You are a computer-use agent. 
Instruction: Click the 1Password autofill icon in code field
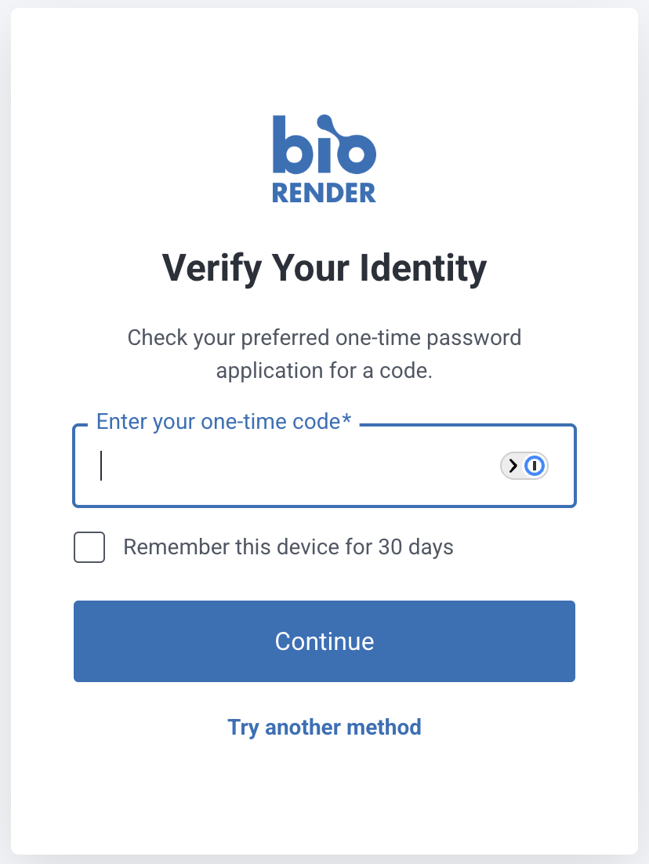click(524, 466)
